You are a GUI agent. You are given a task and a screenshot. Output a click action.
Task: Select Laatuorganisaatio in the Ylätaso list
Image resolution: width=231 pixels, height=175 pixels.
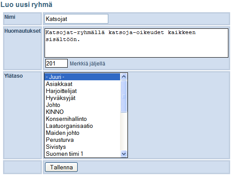83,126
